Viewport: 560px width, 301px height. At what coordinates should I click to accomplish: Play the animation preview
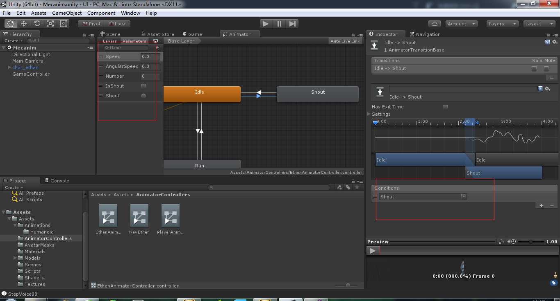pos(373,251)
